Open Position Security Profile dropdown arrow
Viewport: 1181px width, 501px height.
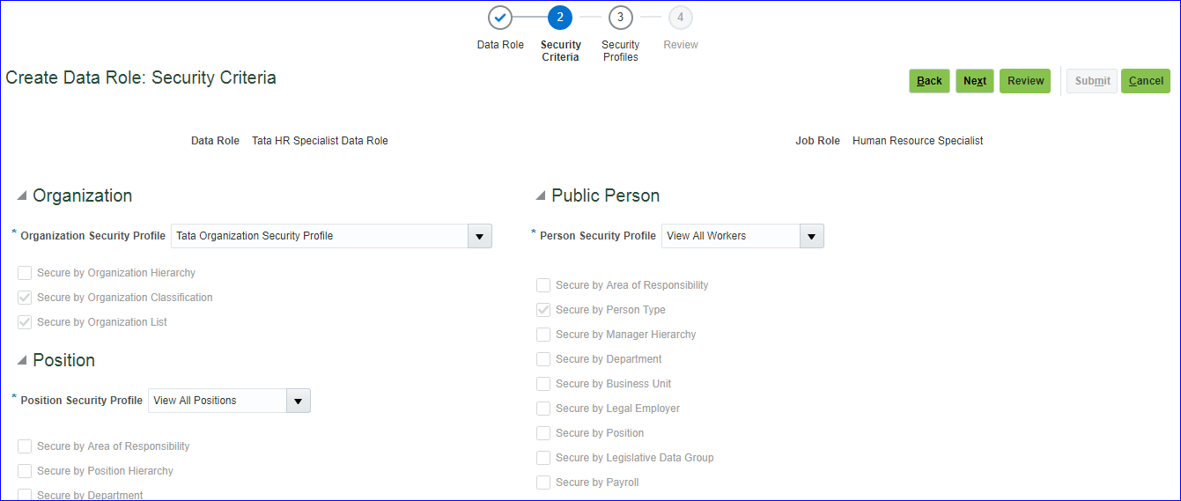(x=298, y=401)
